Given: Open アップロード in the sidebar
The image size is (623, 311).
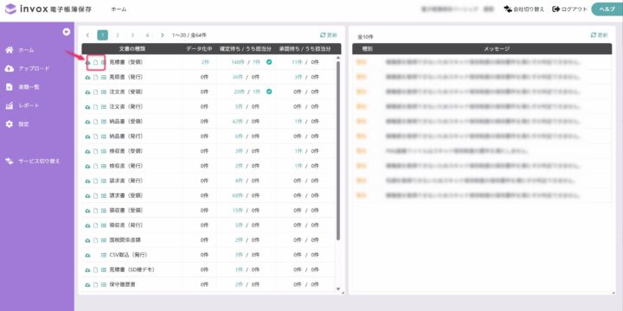Looking at the screenshot, I should pyautogui.click(x=27, y=68).
